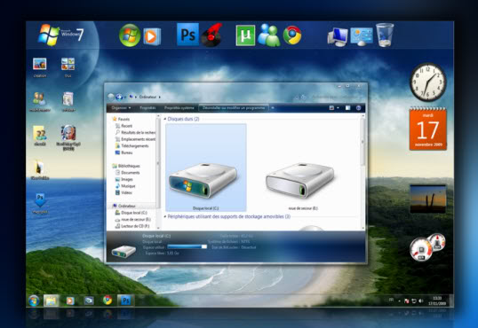Viewport: 478px width, 328px height.
Task: Collapse the Disques durs group
Action: click(x=165, y=119)
